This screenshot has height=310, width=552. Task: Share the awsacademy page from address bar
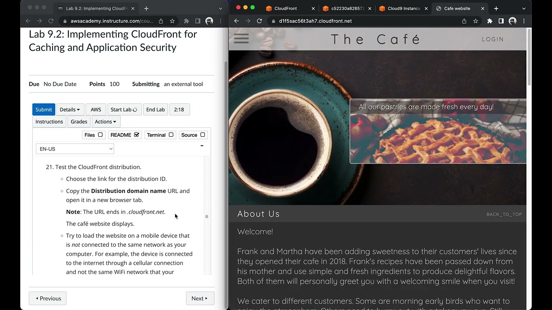pos(161,21)
